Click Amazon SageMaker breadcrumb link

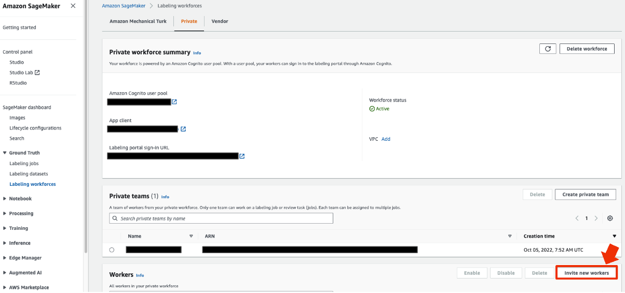pyautogui.click(x=124, y=6)
